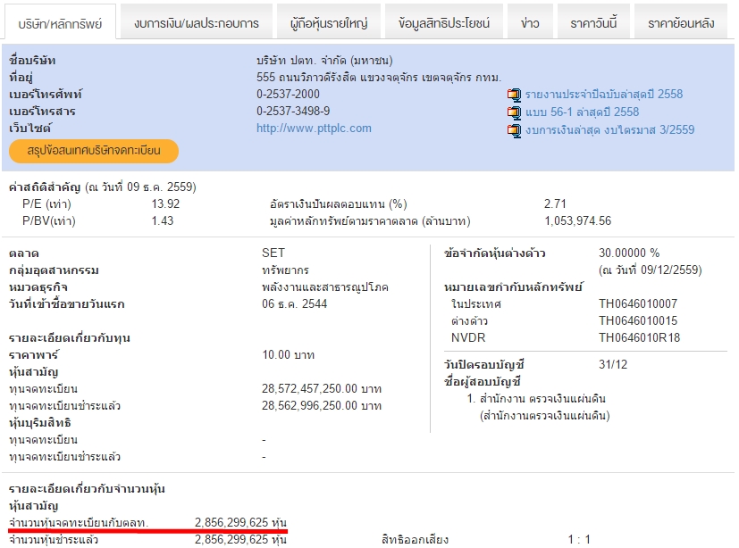The height and width of the screenshot is (548, 739).
Task: Select the date text (ณ วันที่ 09/12/2559)
Action: [651, 270]
